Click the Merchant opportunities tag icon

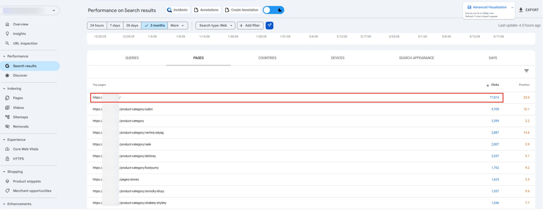pos(7,191)
